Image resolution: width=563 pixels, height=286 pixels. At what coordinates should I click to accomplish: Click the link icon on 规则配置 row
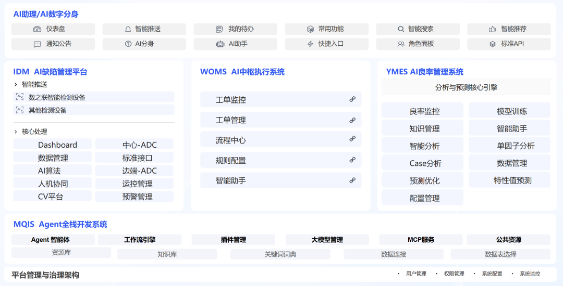[x=352, y=160]
